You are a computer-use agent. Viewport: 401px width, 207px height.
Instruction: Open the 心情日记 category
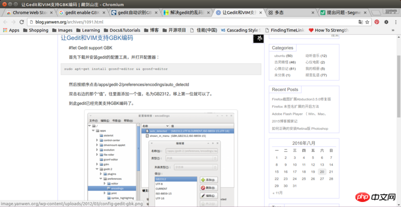tap(281, 69)
